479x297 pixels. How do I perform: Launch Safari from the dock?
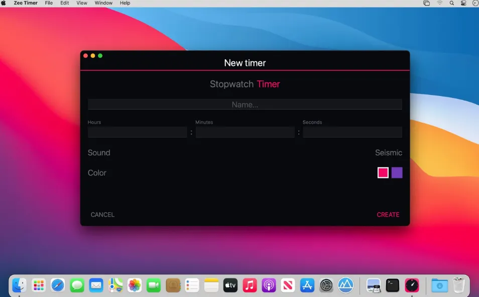click(58, 285)
